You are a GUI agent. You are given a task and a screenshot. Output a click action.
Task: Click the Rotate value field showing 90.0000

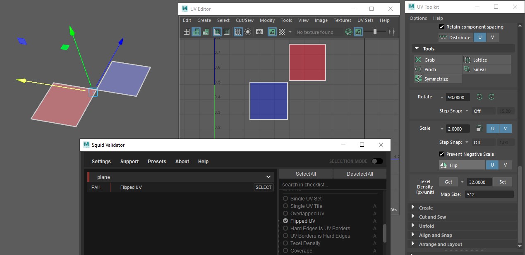pyautogui.click(x=458, y=98)
